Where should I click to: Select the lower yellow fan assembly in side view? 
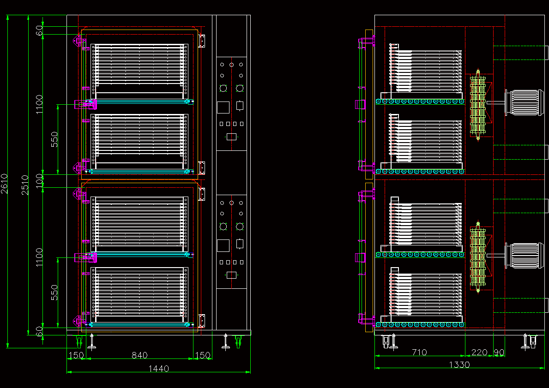(x=478, y=257)
